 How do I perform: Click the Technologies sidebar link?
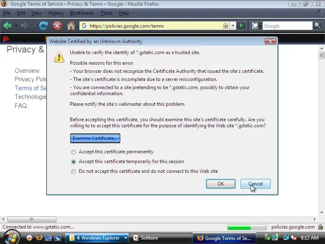coord(31,97)
